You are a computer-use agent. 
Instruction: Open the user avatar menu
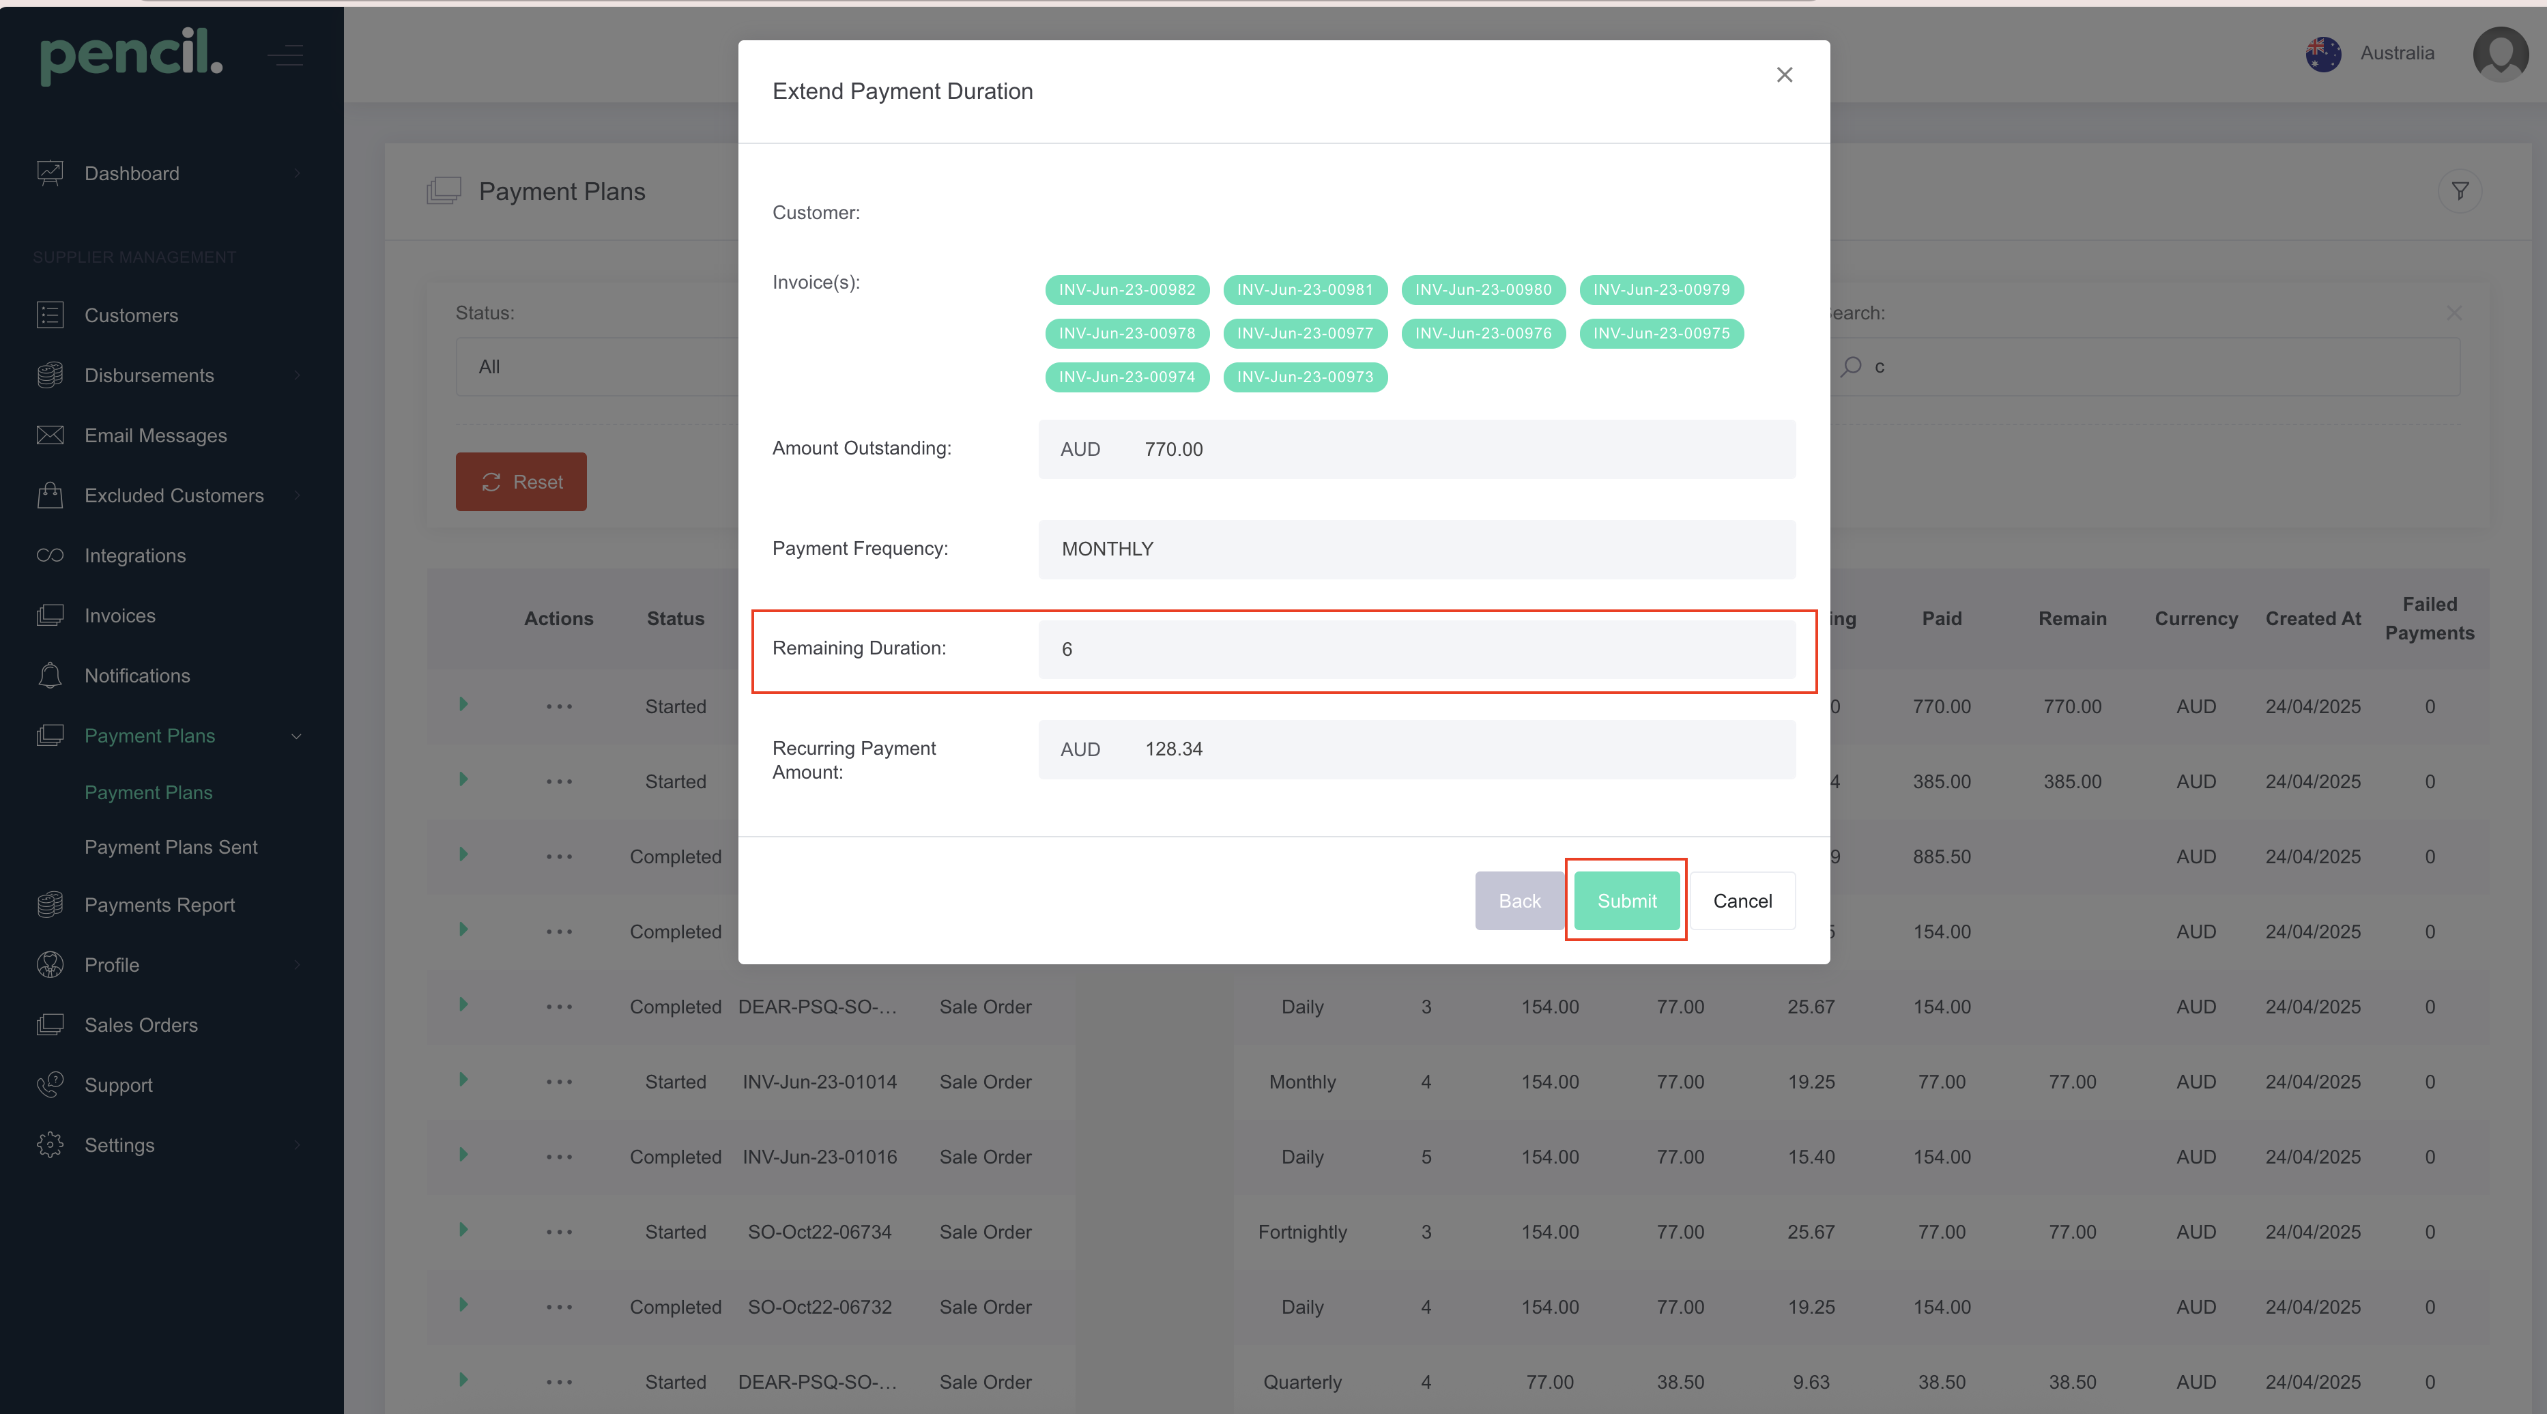tap(2501, 53)
